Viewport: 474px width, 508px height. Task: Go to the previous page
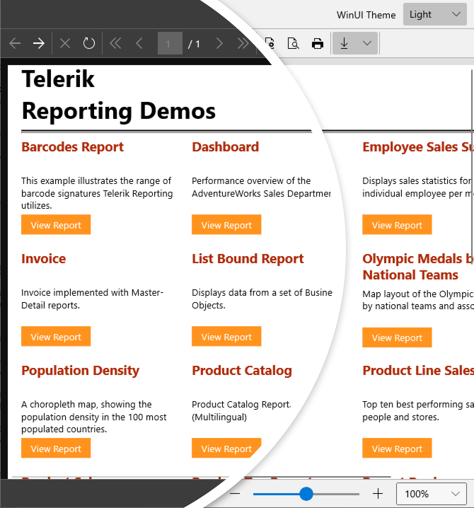click(x=139, y=44)
